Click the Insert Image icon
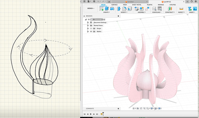 pos(195,9)
